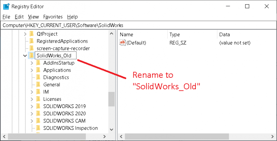Click the RegisteredApplications folder icon
Screen dimensions: 277x141
tap(32, 41)
